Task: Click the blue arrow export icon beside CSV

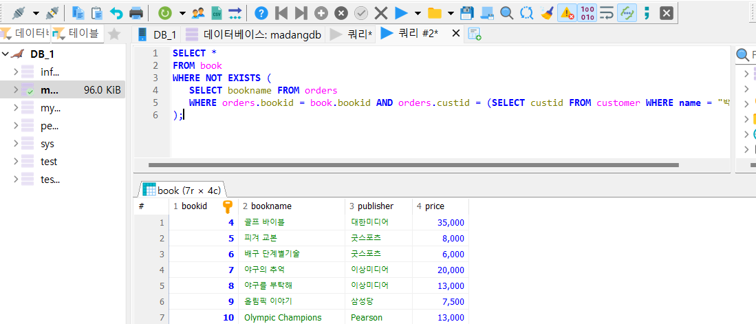Action: (x=235, y=13)
